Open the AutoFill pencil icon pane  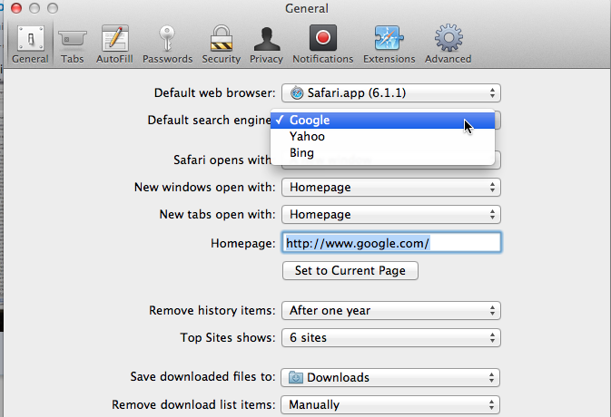coord(114,44)
